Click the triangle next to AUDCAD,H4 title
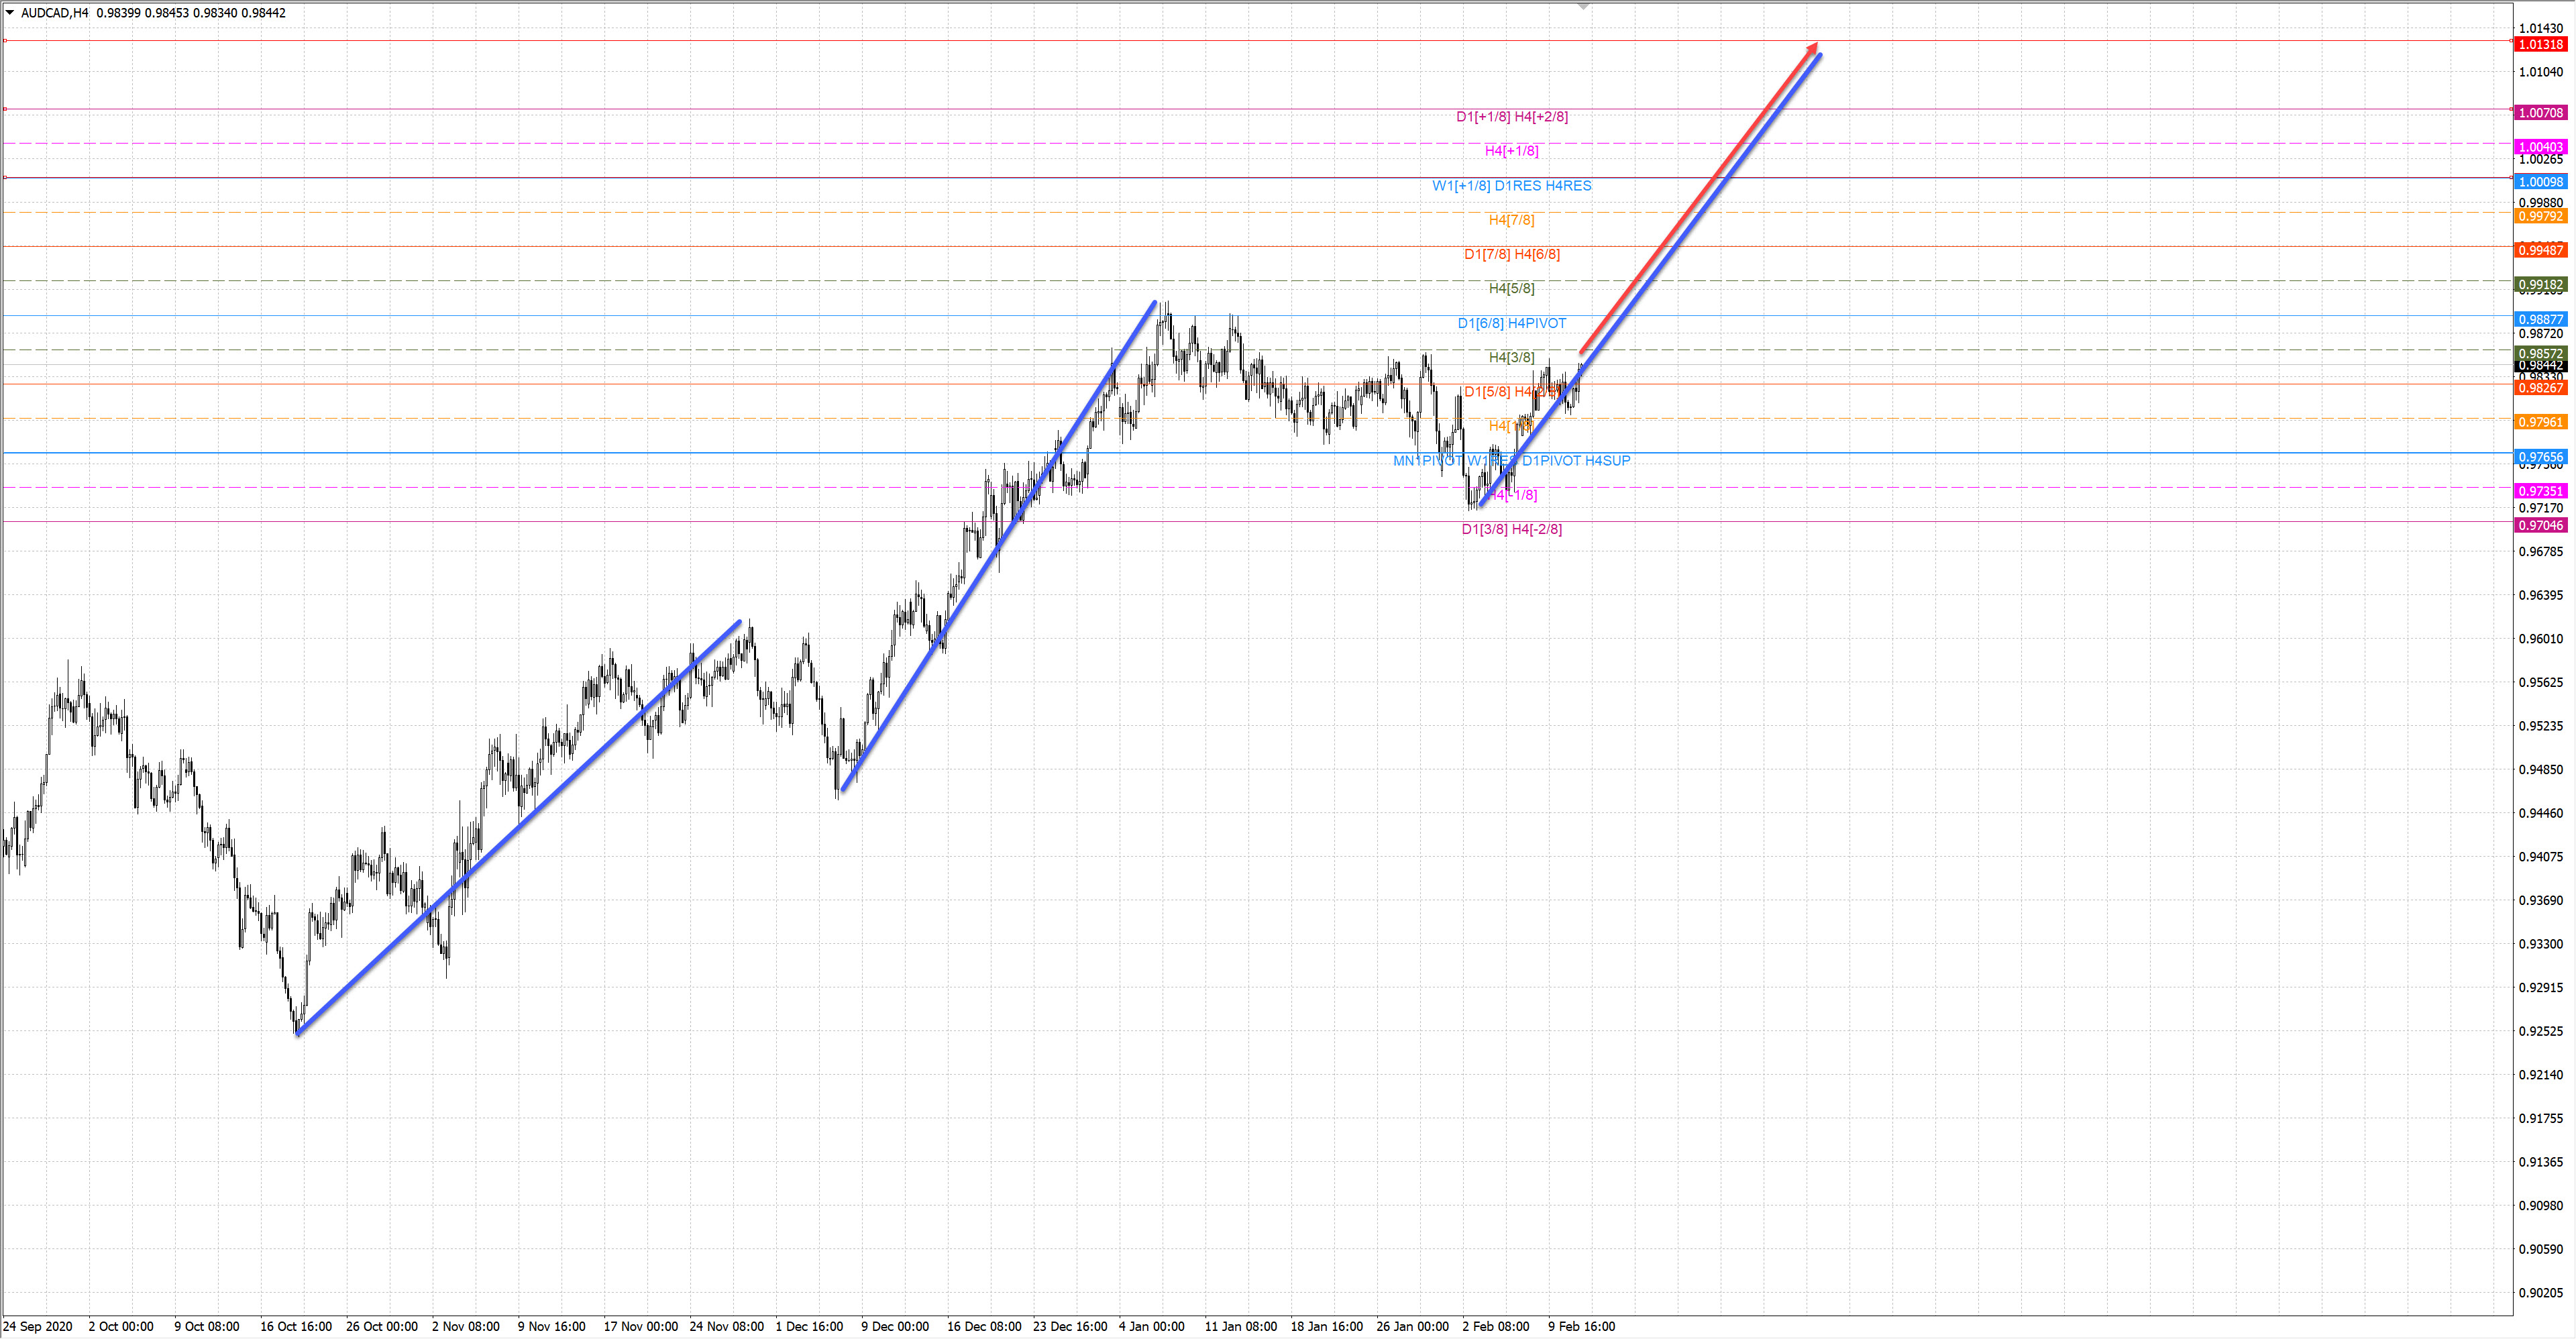The width and height of the screenshot is (2576, 1339). [x=10, y=13]
